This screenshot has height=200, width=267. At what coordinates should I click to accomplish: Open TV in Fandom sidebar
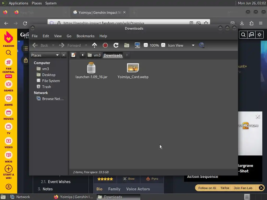tap(9, 129)
